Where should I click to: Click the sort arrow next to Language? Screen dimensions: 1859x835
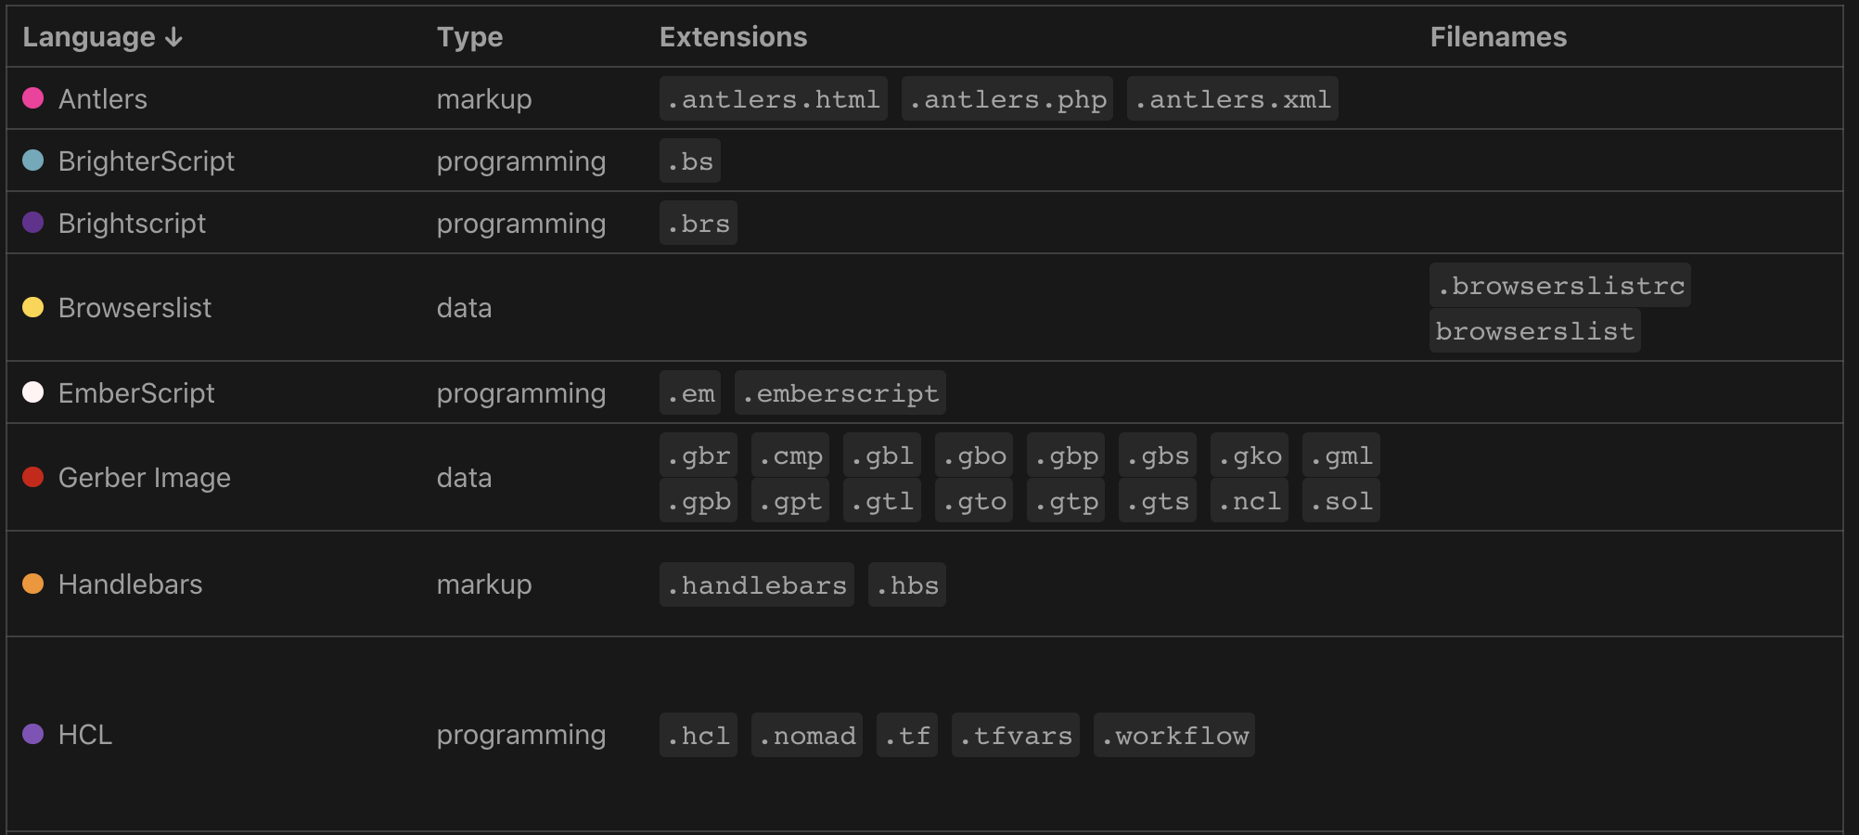[x=173, y=37]
